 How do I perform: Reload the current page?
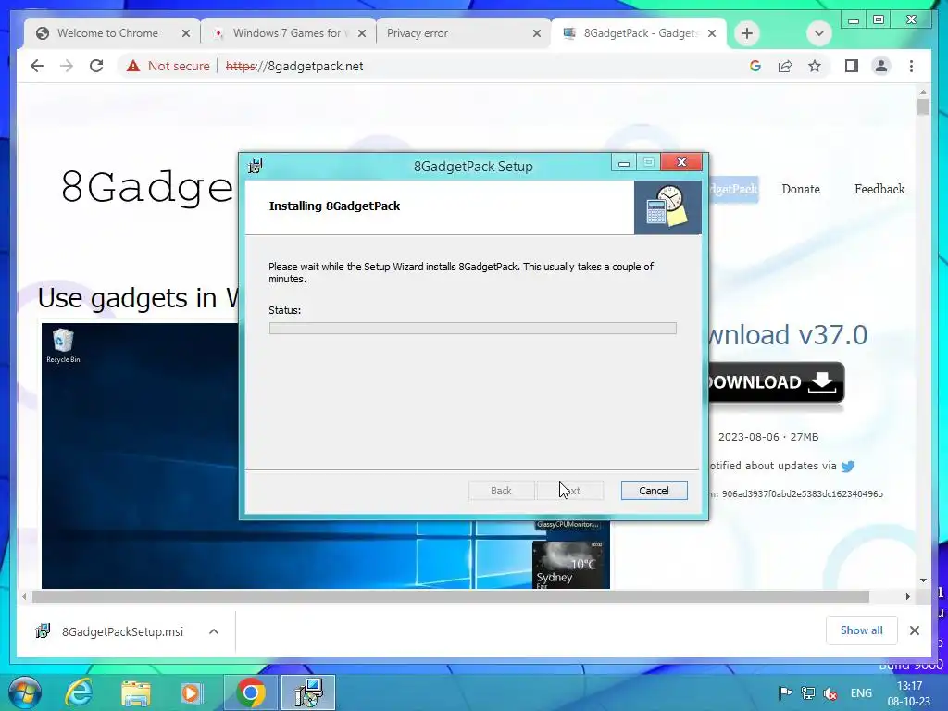(96, 66)
